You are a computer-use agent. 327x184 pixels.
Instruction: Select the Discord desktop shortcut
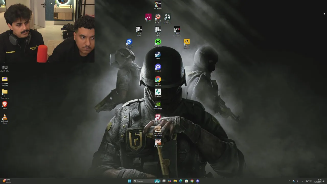pyautogui.click(x=158, y=68)
